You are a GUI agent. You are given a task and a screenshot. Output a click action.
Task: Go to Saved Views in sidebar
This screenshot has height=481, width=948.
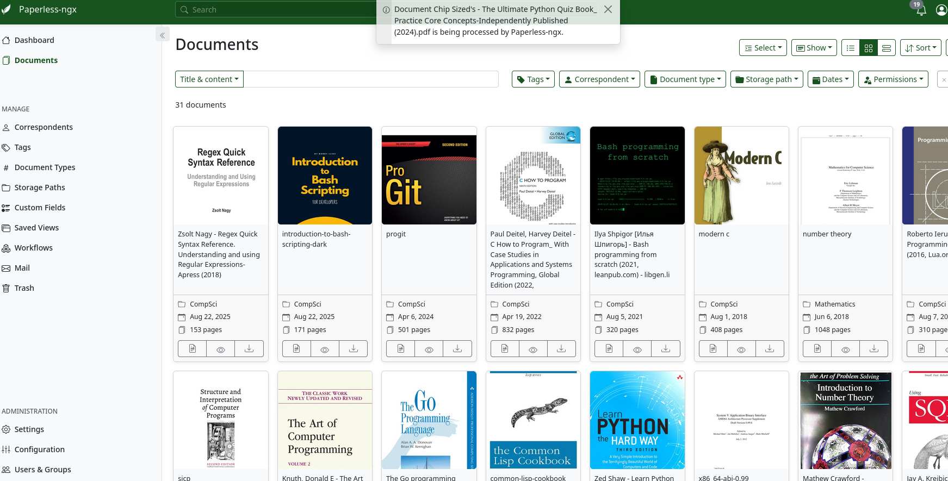click(x=36, y=228)
